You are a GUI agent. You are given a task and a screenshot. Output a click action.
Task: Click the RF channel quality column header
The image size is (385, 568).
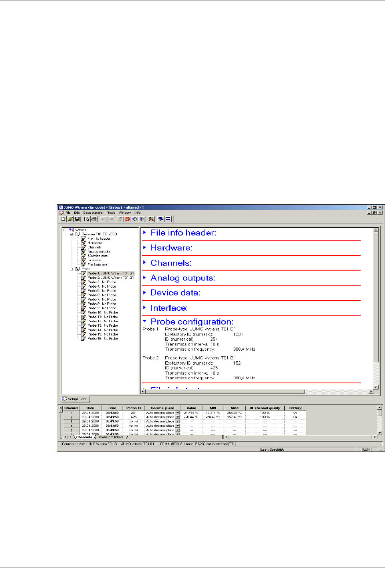tap(265, 408)
